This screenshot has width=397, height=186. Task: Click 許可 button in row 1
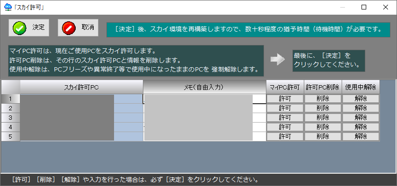(285, 98)
